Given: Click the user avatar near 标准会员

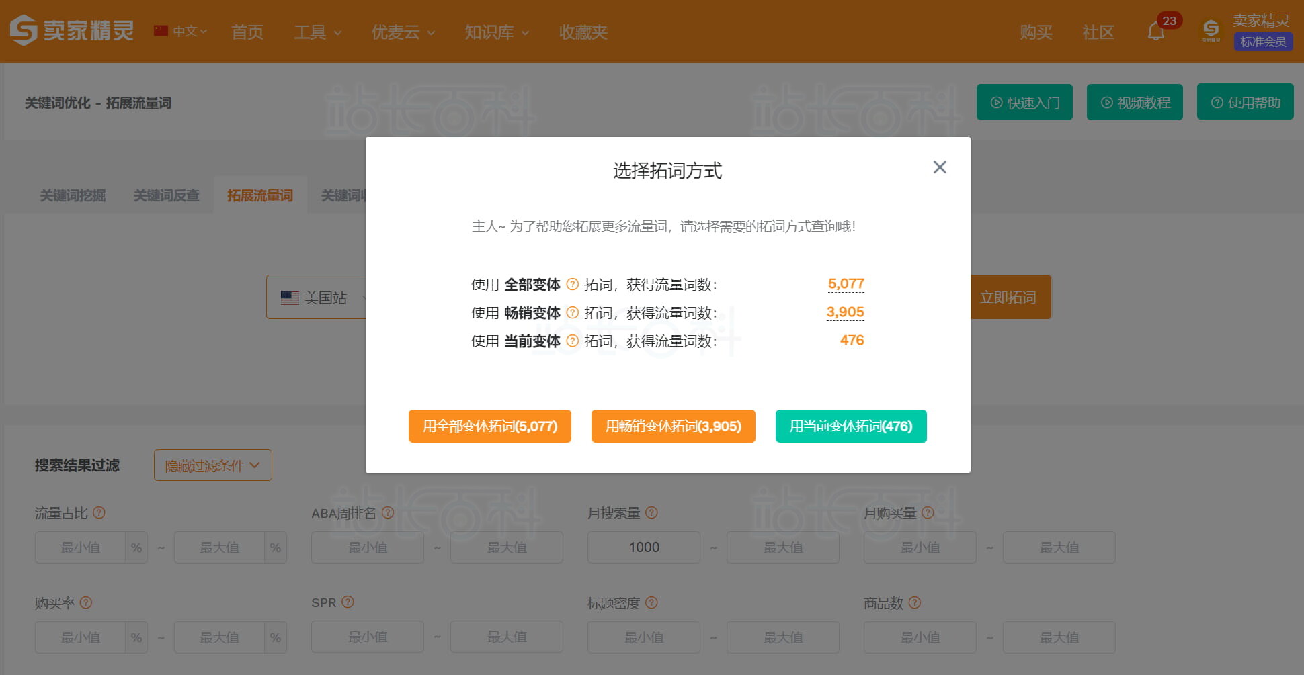Looking at the screenshot, I should click(x=1211, y=30).
